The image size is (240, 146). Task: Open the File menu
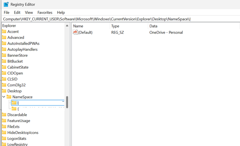coord(7,12)
